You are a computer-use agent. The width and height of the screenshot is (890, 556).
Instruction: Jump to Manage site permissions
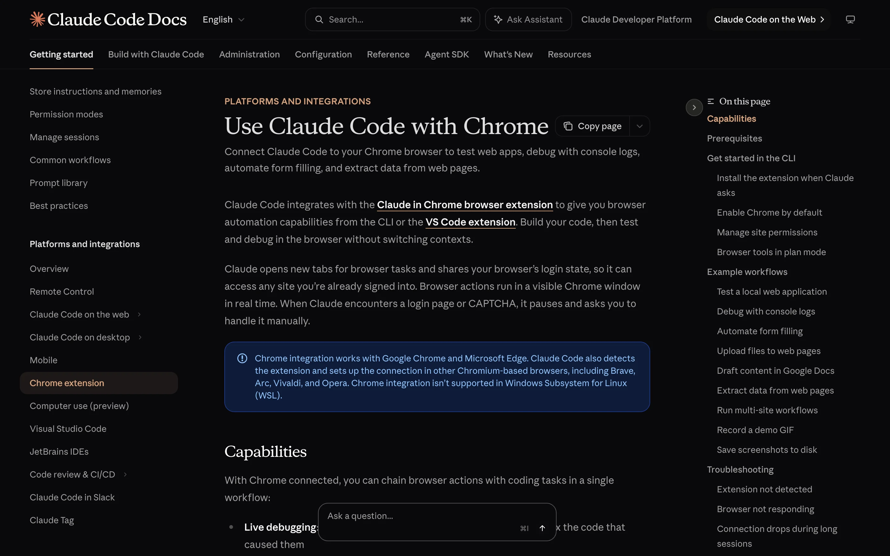point(767,232)
